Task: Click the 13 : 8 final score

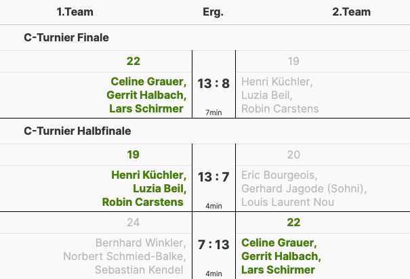Action: [x=213, y=84]
